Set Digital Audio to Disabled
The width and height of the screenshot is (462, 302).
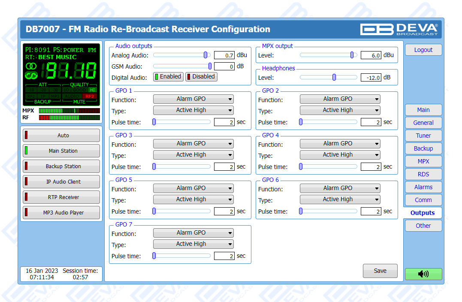point(201,77)
